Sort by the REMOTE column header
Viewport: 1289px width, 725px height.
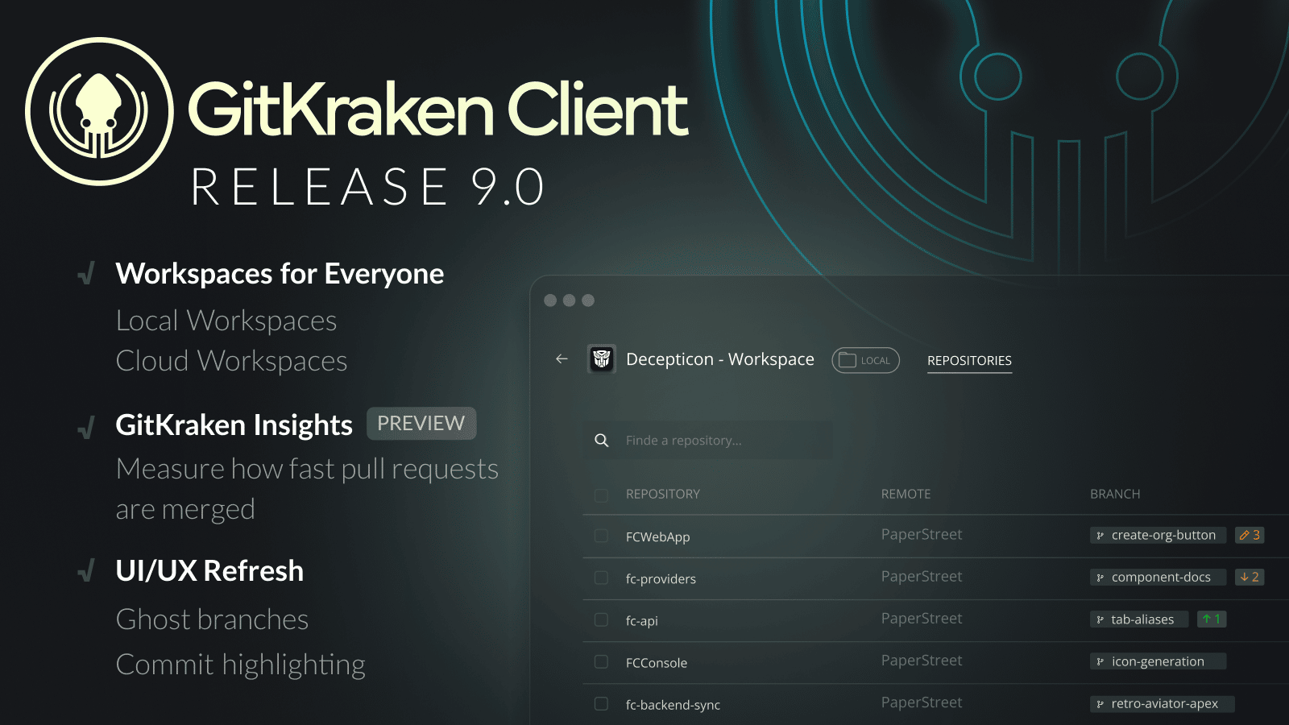(x=906, y=494)
